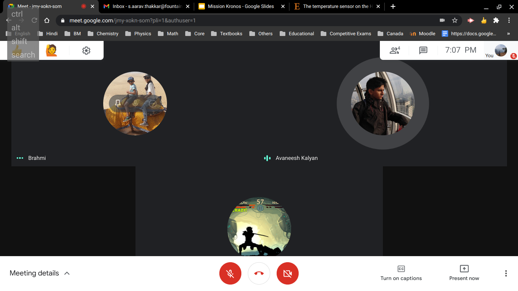Click the camera permission icon in address bar
Screen dimensions: 518x291
[442, 20]
